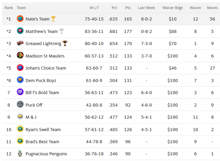Sort standings by Pts column header
Viewport: 220px width, 161px height.
click(x=128, y=8)
